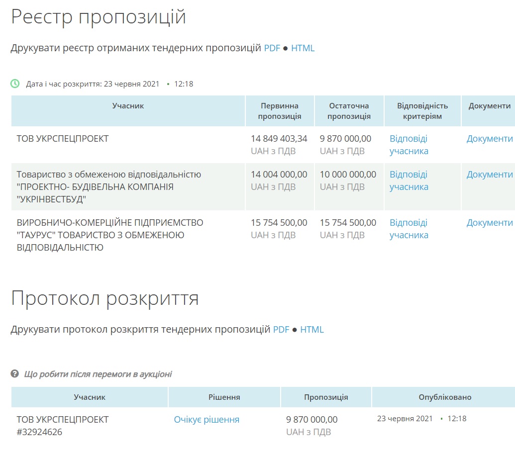
Task: Open PDF of the tender proposals register
Action: pyautogui.click(x=272, y=48)
